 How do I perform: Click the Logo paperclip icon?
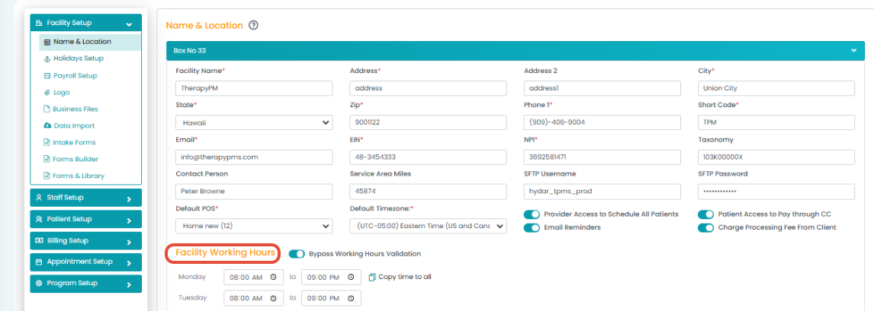47,93
